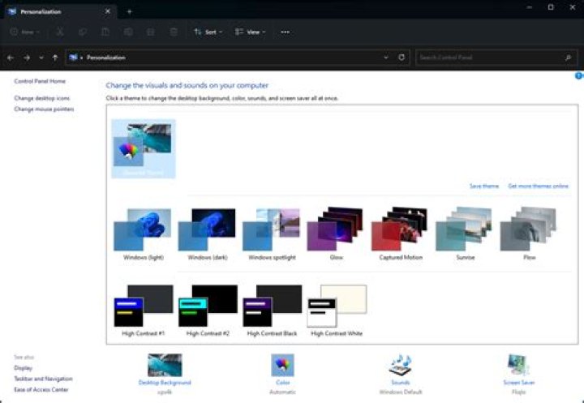Open the View dropdown
584x403 pixels.
point(251,32)
